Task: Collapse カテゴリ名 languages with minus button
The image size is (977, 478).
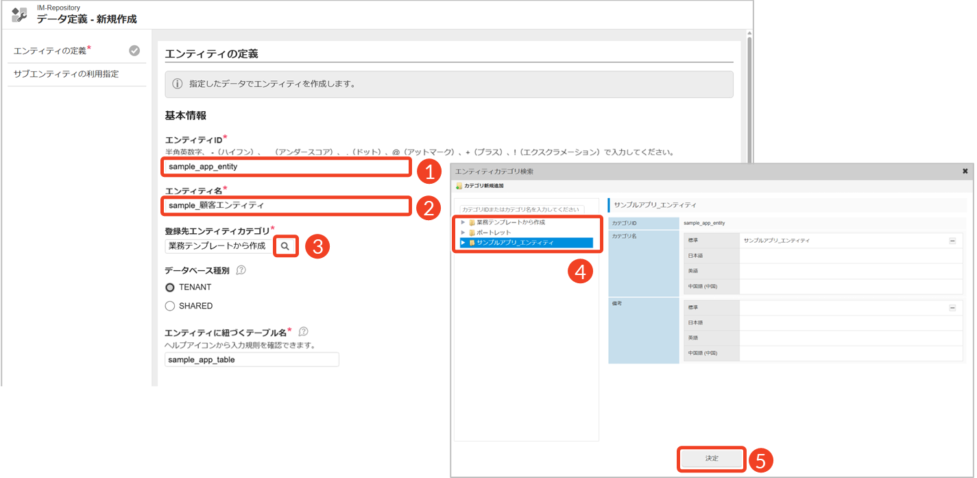Action: [952, 241]
